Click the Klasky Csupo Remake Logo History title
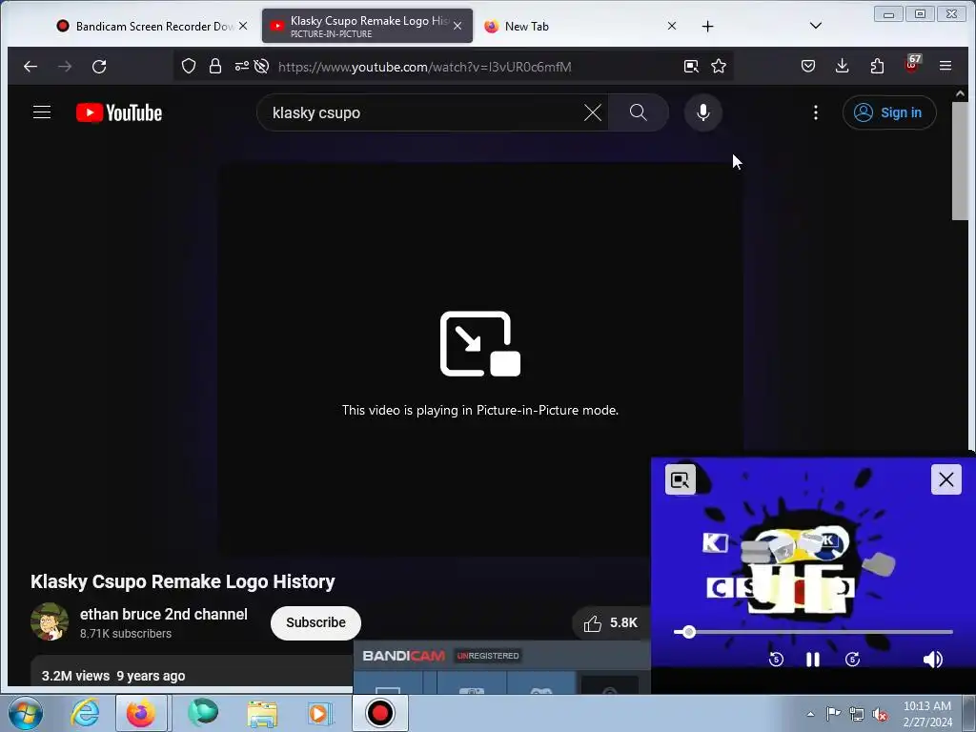The height and width of the screenshot is (732, 976). [182, 581]
